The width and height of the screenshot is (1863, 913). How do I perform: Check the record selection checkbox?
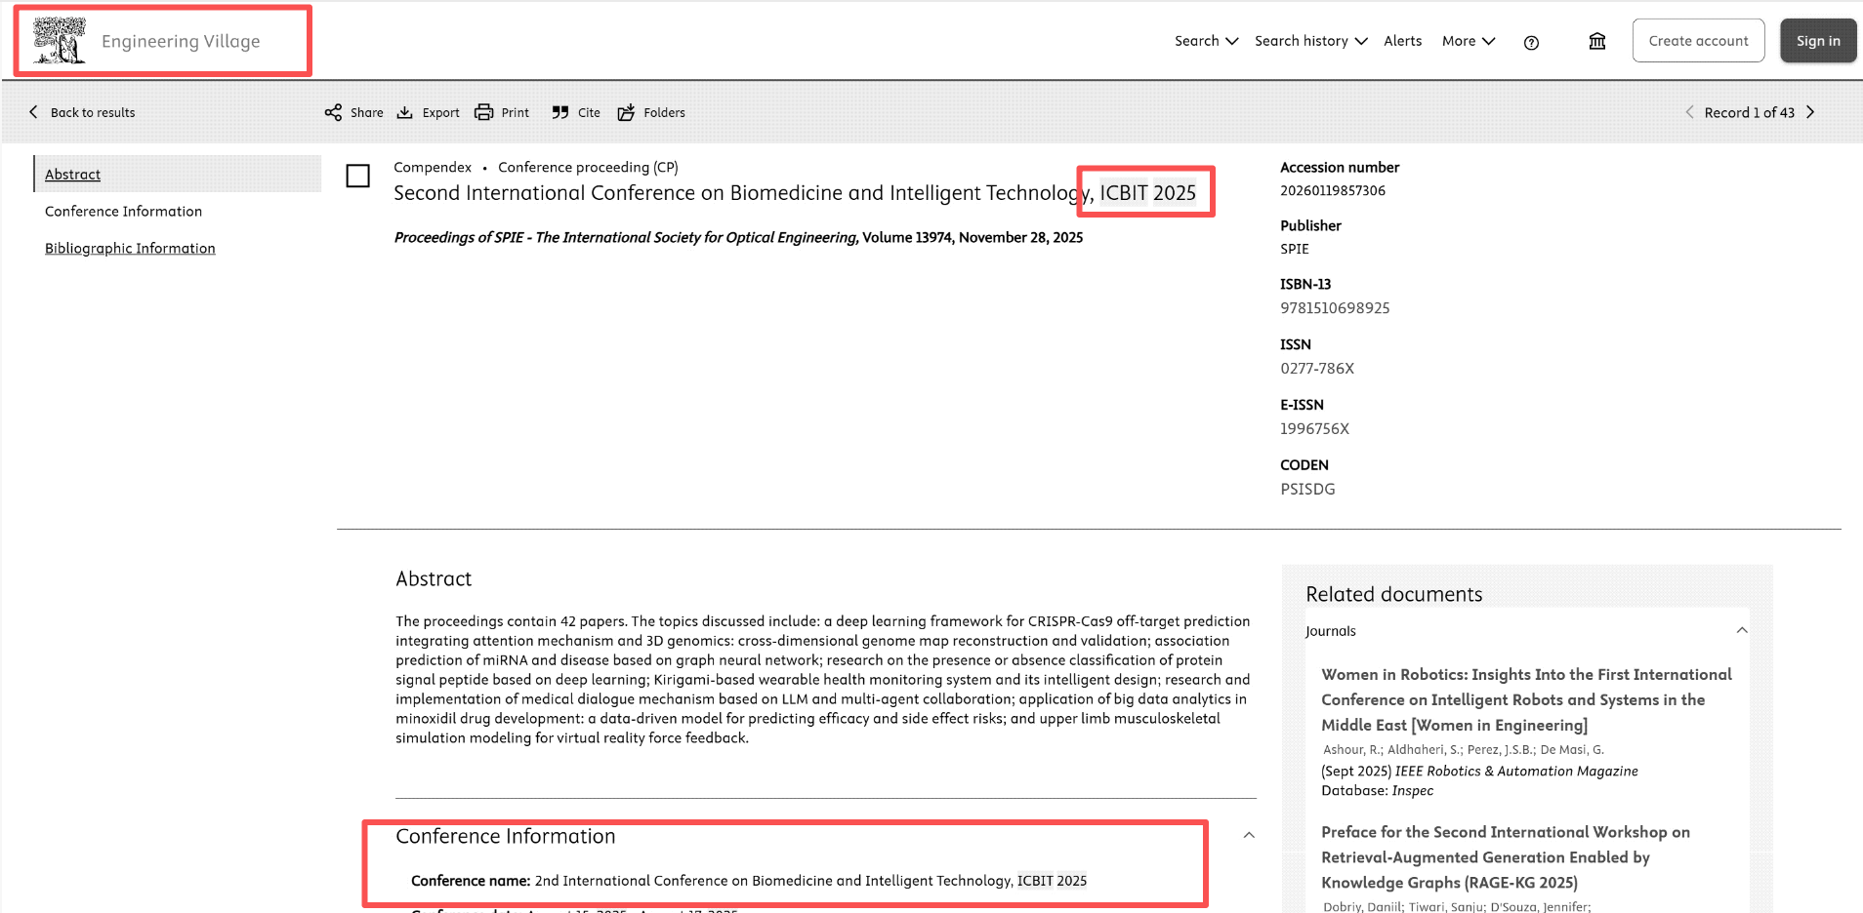pyautogui.click(x=358, y=176)
